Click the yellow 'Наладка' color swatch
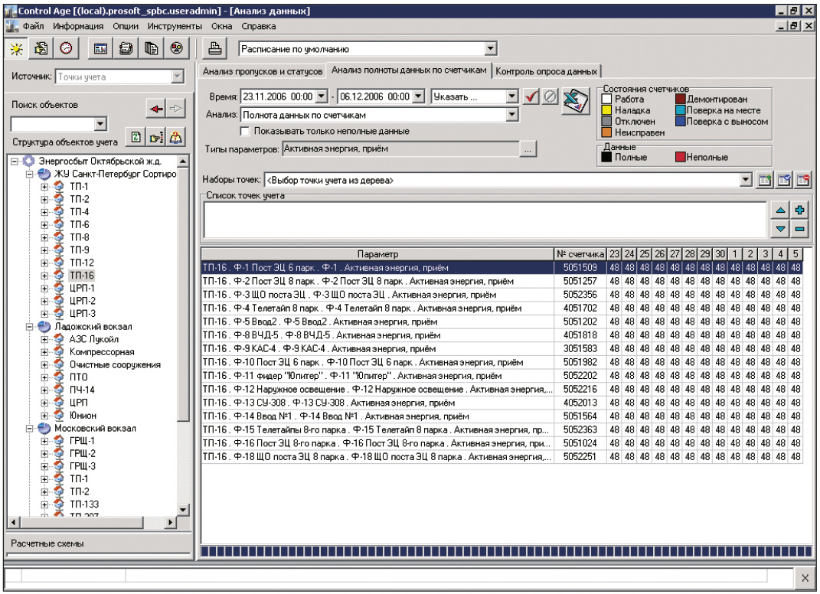The height and width of the screenshot is (594, 820). click(x=606, y=110)
